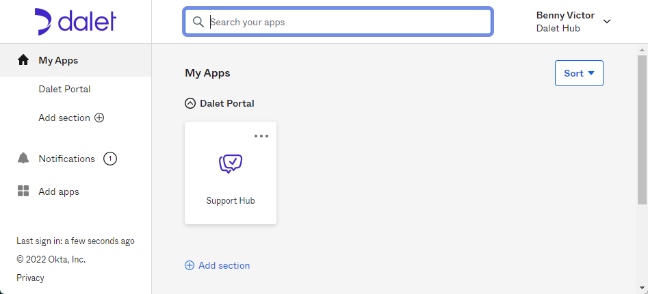This screenshot has height=294, width=648.
Task: Click the My Apps heading
Action: (x=207, y=73)
